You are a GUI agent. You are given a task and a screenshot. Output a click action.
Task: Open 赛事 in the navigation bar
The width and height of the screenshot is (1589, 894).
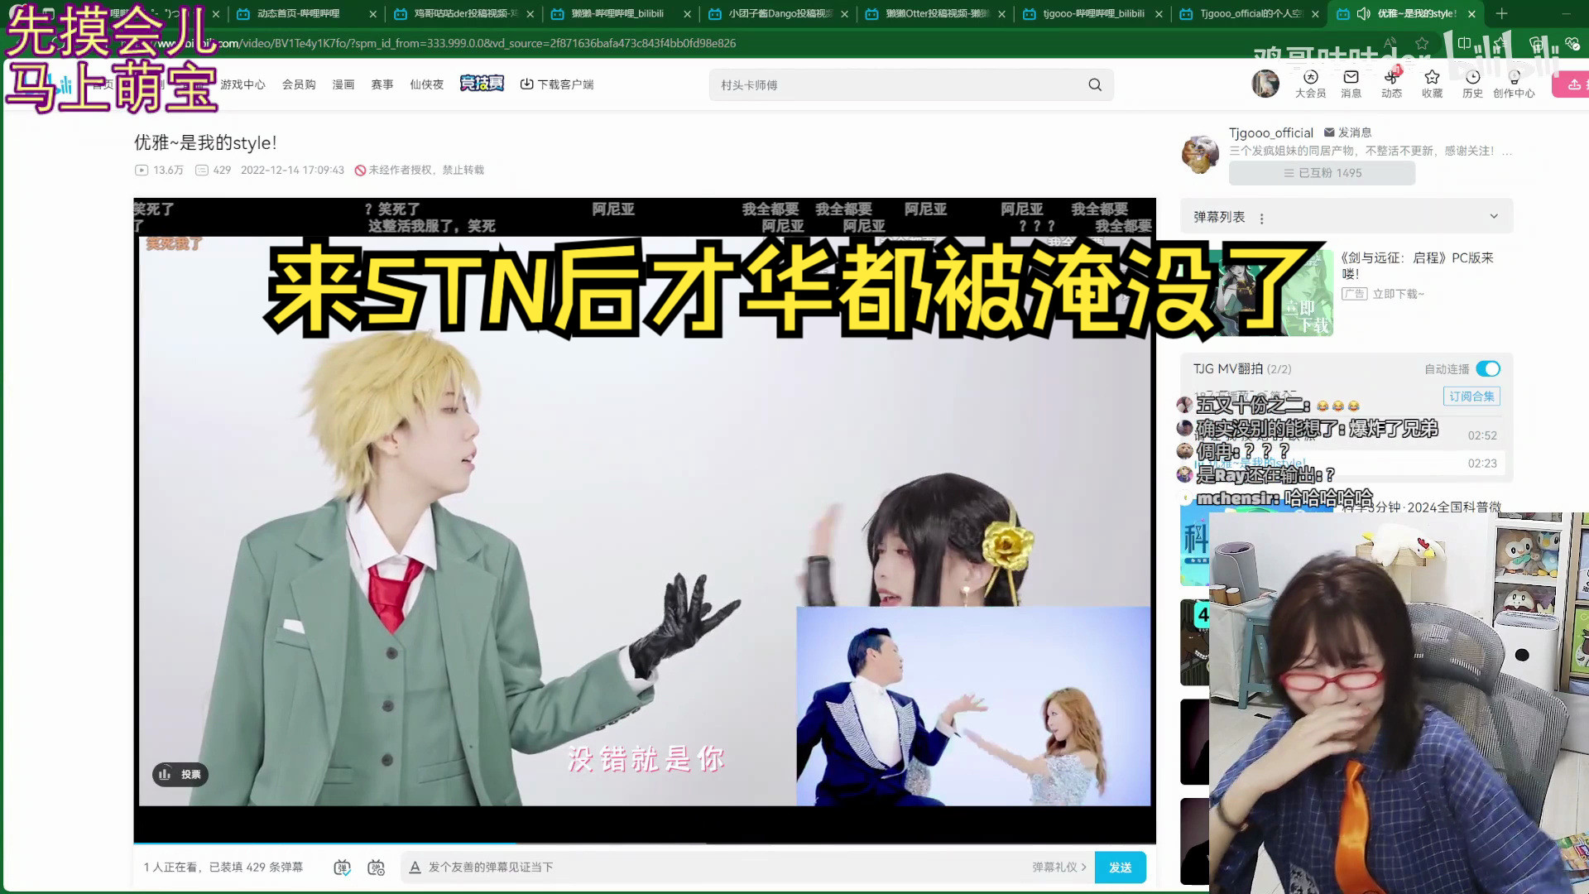[382, 84]
